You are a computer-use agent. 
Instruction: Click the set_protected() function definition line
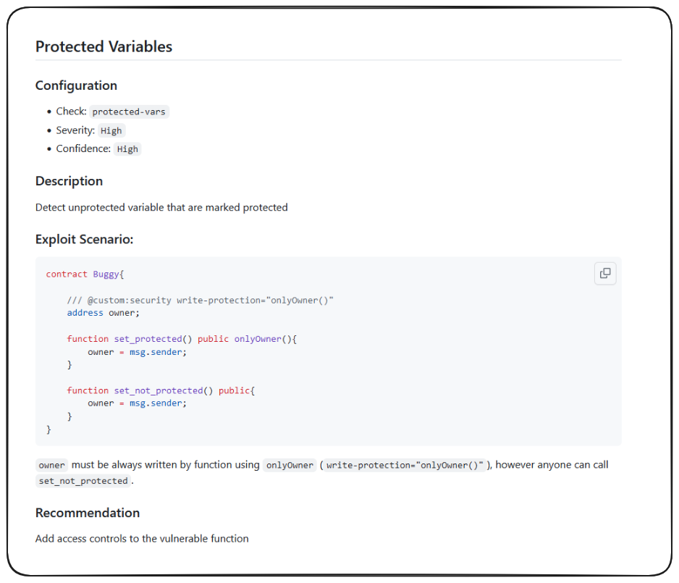tap(182, 339)
